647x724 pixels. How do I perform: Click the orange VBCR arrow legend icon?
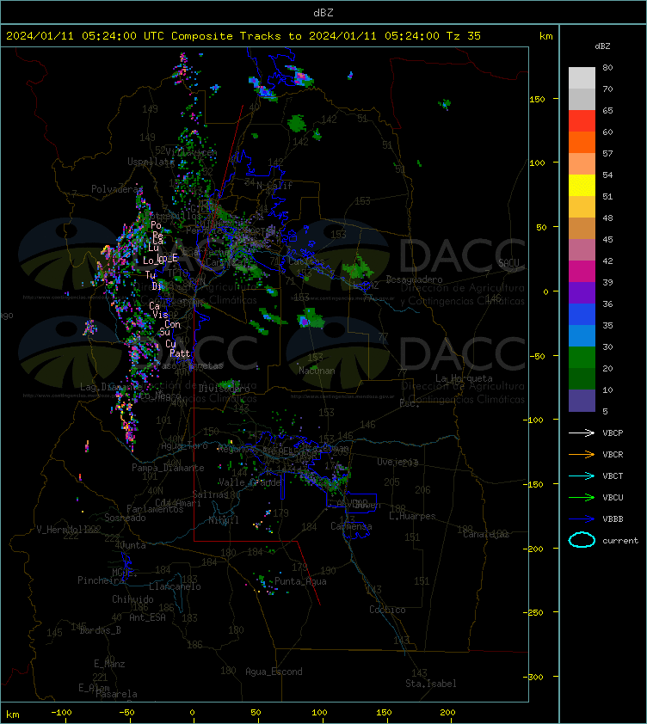(x=582, y=454)
